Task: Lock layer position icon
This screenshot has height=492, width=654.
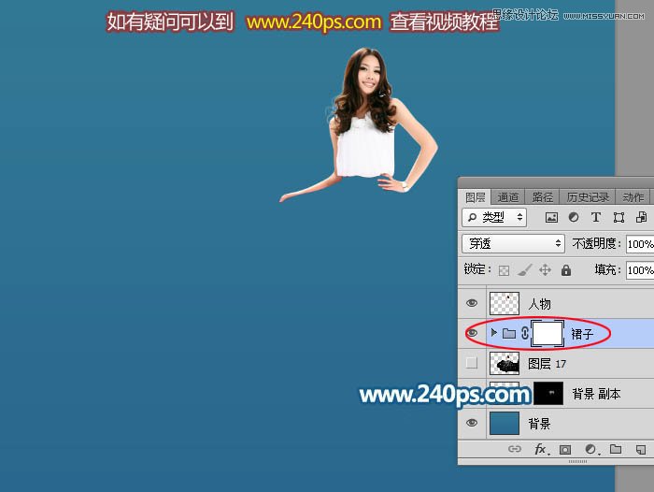Action: 545,270
